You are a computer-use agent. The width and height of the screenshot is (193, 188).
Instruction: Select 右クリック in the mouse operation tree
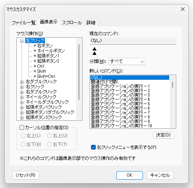tap(35, 87)
